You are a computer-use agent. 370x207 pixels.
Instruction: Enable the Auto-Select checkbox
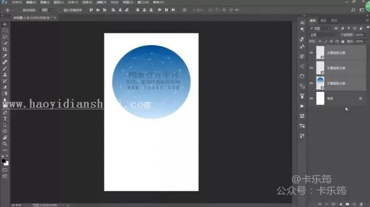(x=19, y=10)
